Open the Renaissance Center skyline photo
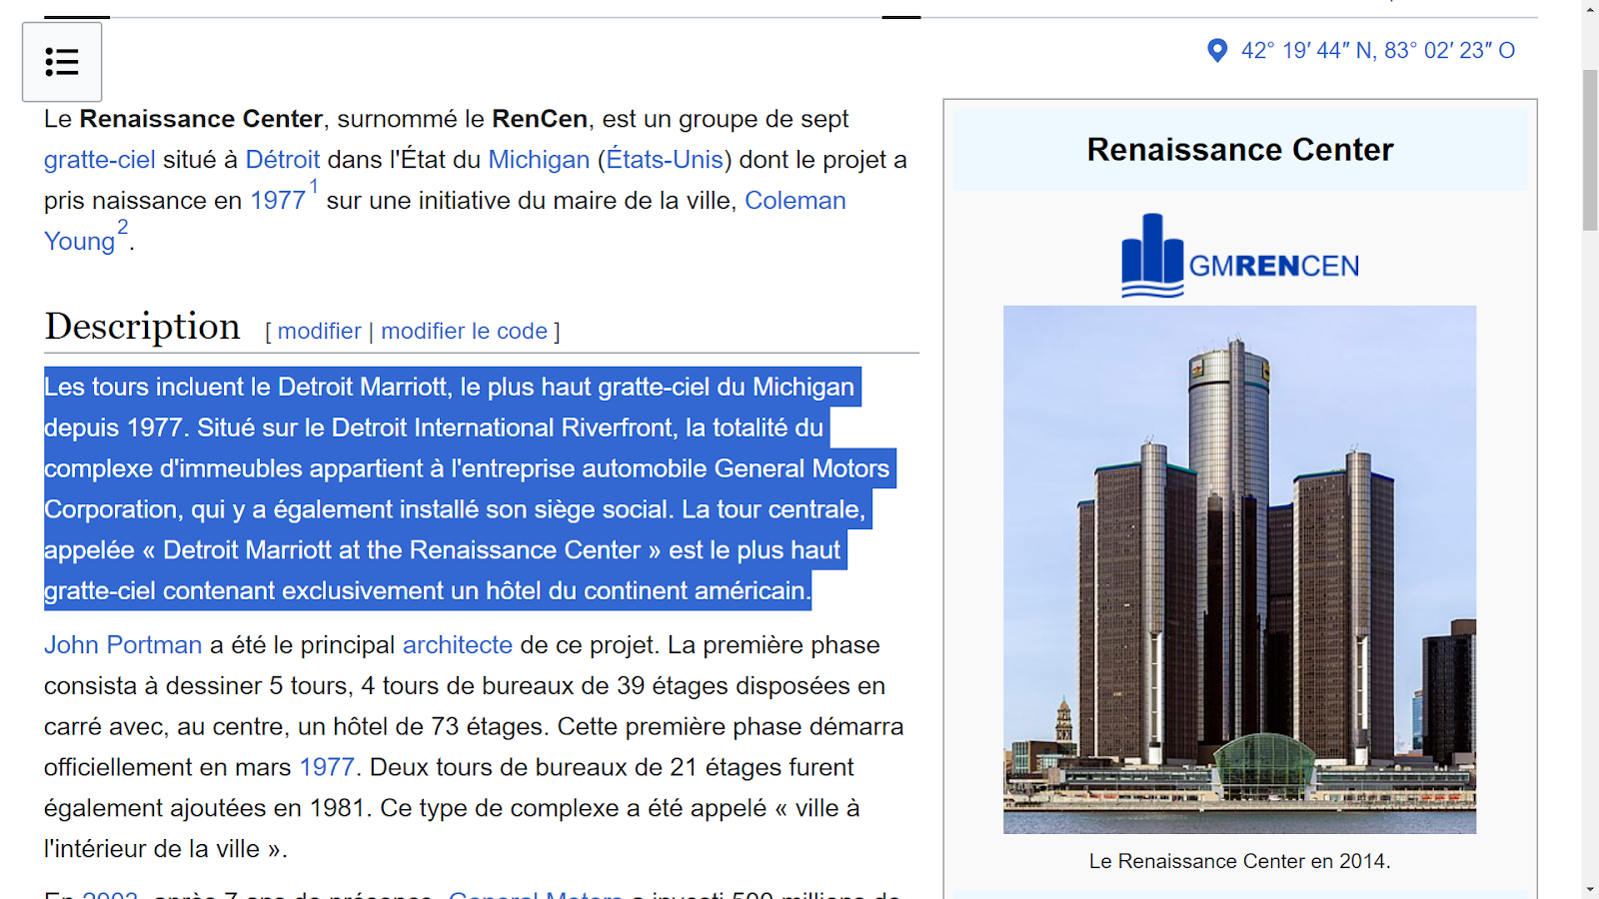This screenshot has height=899, width=1599. click(x=1239, y=569)
